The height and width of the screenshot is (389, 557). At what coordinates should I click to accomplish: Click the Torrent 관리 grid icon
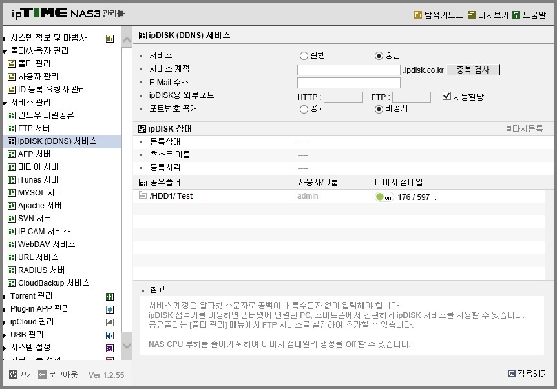coord(110,297)
